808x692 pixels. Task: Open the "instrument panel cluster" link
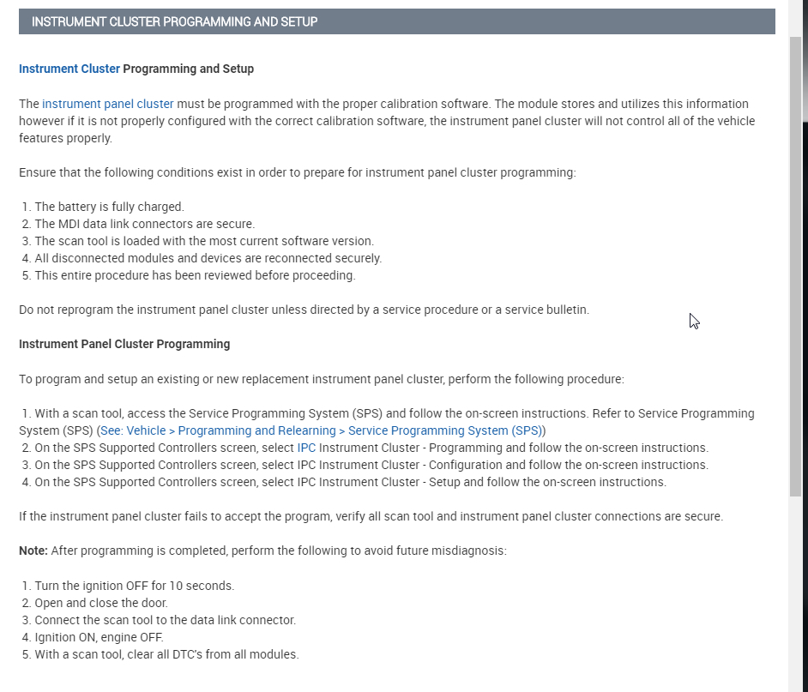(x=108, y=104)
